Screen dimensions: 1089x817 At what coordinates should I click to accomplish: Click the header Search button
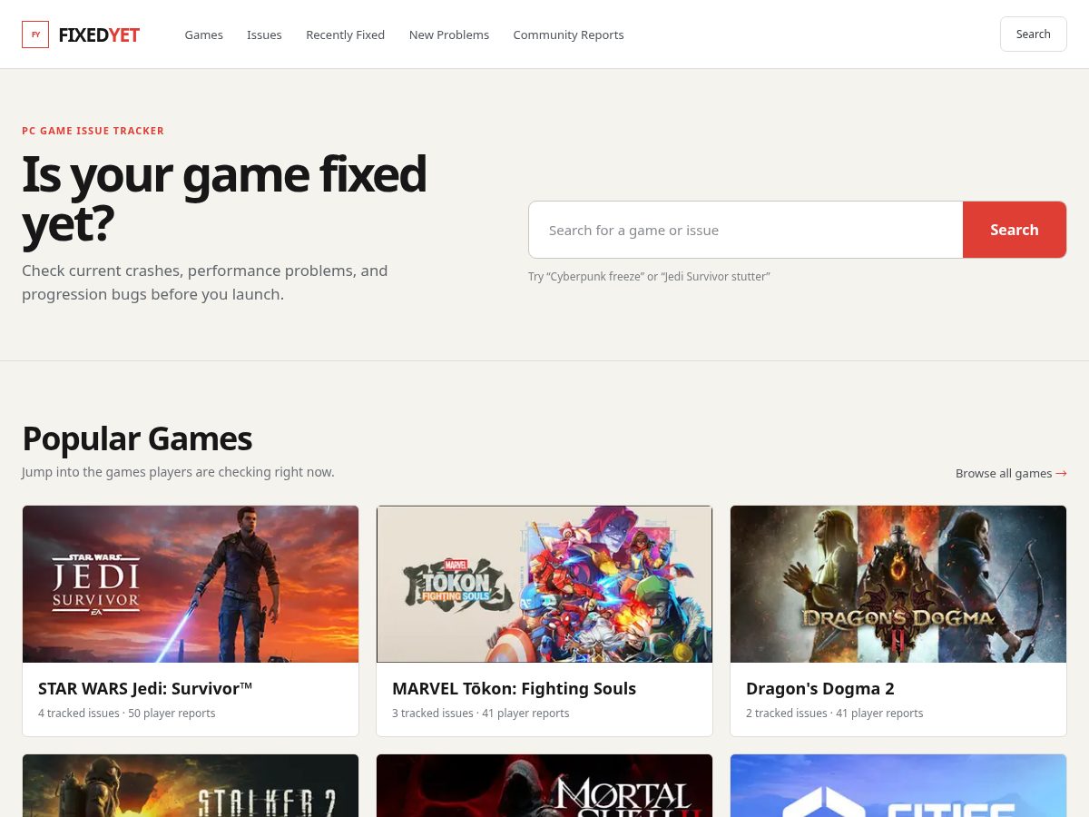(1033, 34)
